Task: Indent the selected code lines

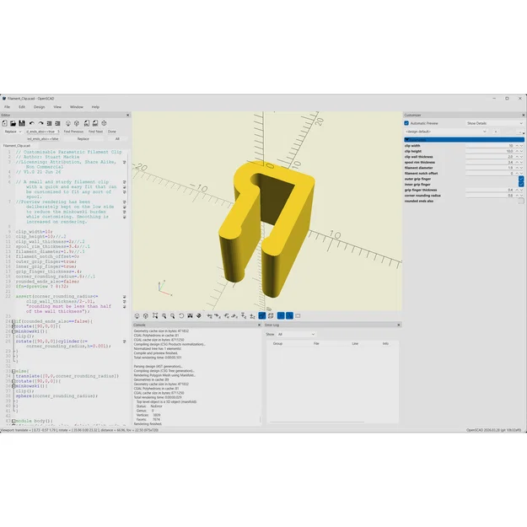Action: 58,123
